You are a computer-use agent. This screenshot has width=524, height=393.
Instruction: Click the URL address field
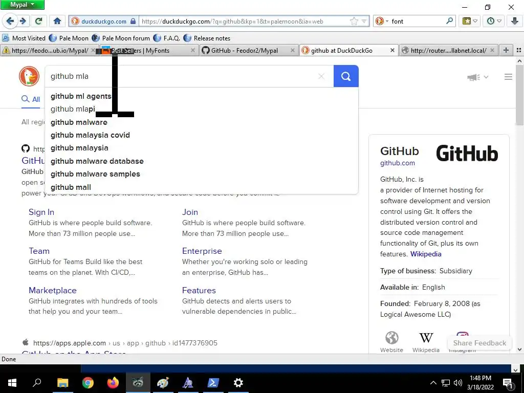click(x=244, y=21)
